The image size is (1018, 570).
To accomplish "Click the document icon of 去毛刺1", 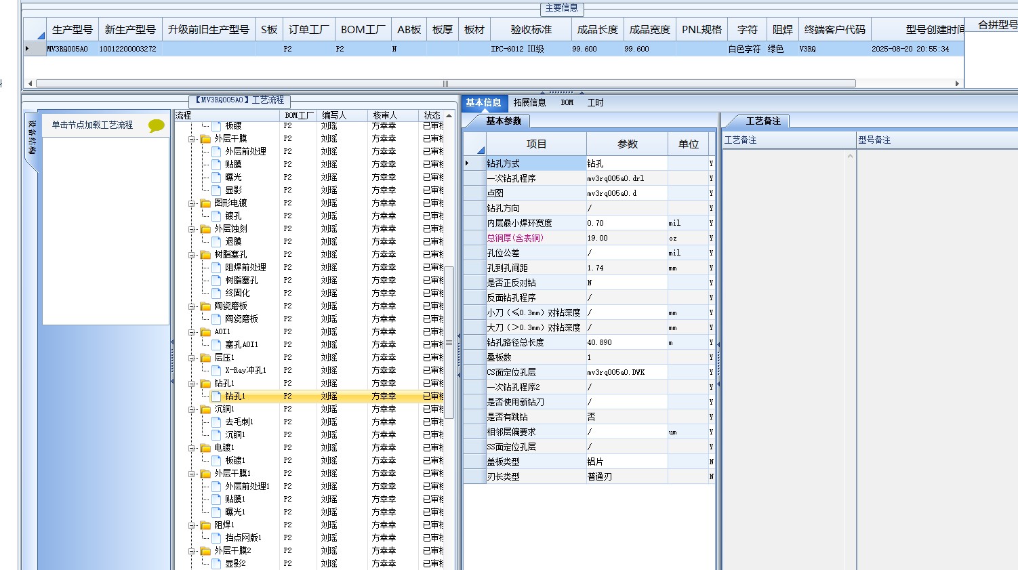I will click(216, 422).
